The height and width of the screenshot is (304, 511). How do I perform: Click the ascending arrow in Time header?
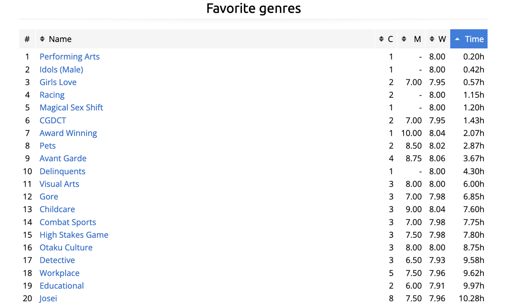[457, 39]
